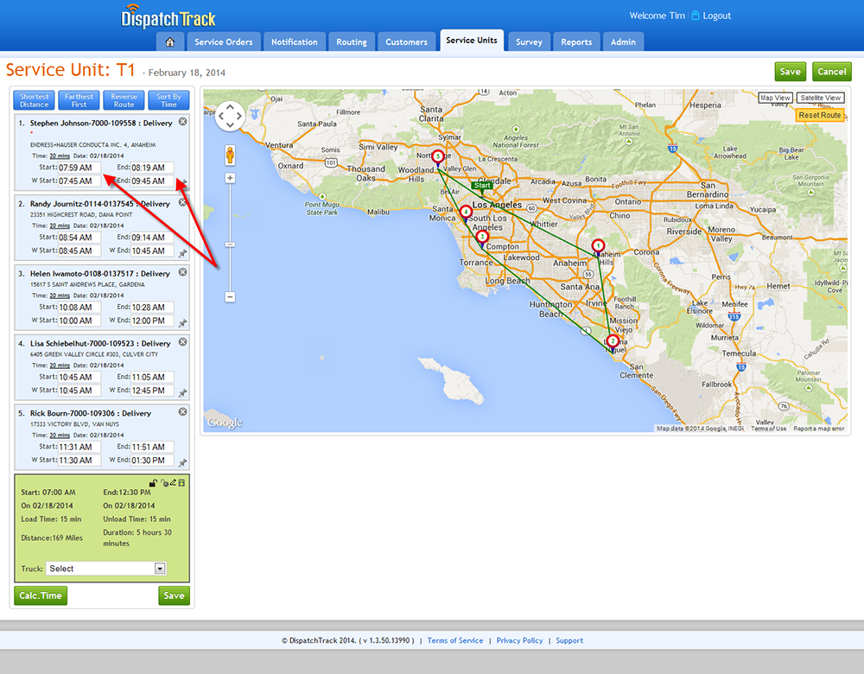Open the Terms of Service link in the footer
The image size is (864, 674).
click(455, 640)
